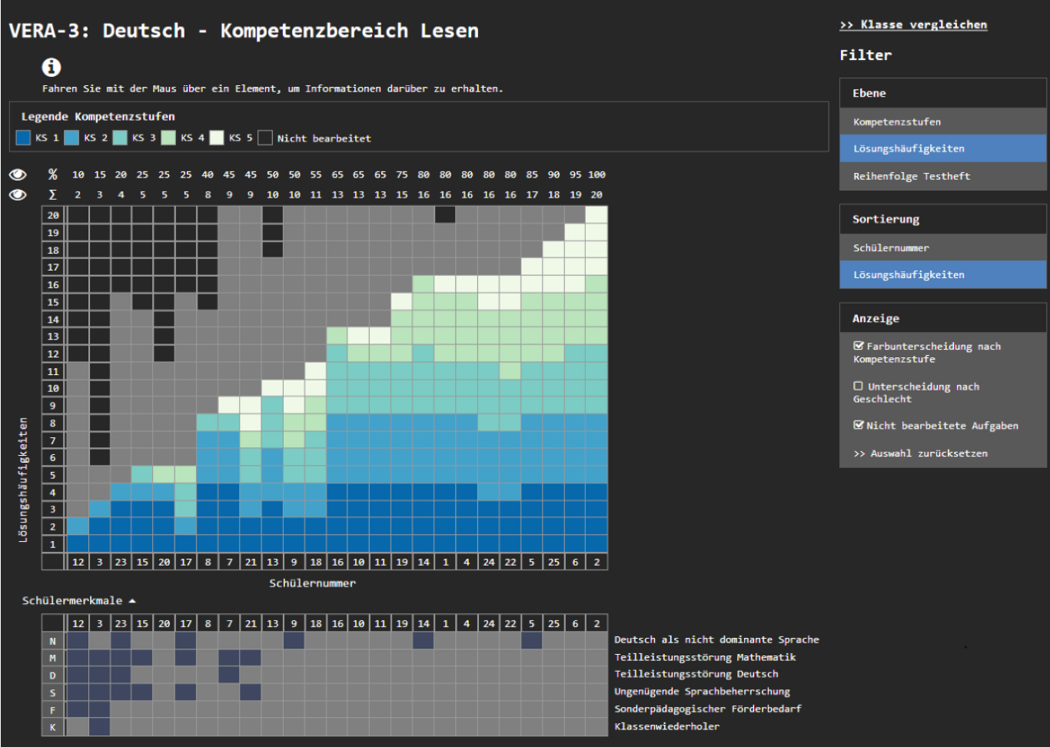Click the sigma sum row header
The image size is (1050, 747).
tap(53, 194)
